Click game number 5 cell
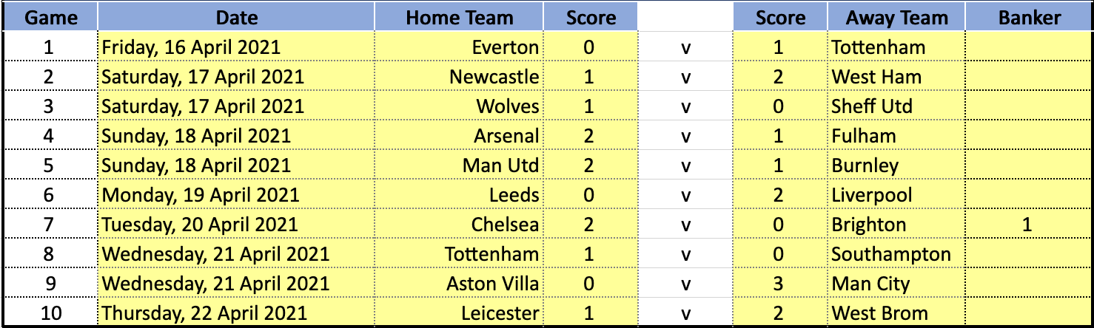This screenshot has width=1094, height=328. pos(49,166)
